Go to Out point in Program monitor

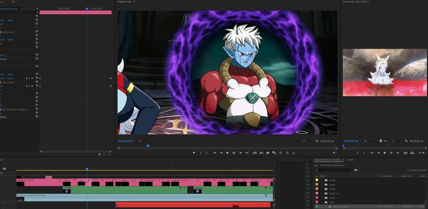pos(247,153)
